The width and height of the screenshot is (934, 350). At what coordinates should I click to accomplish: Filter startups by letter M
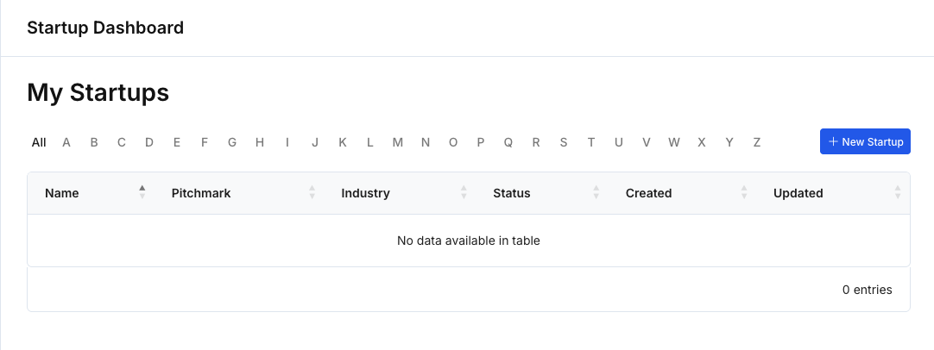tap(398, 142)
